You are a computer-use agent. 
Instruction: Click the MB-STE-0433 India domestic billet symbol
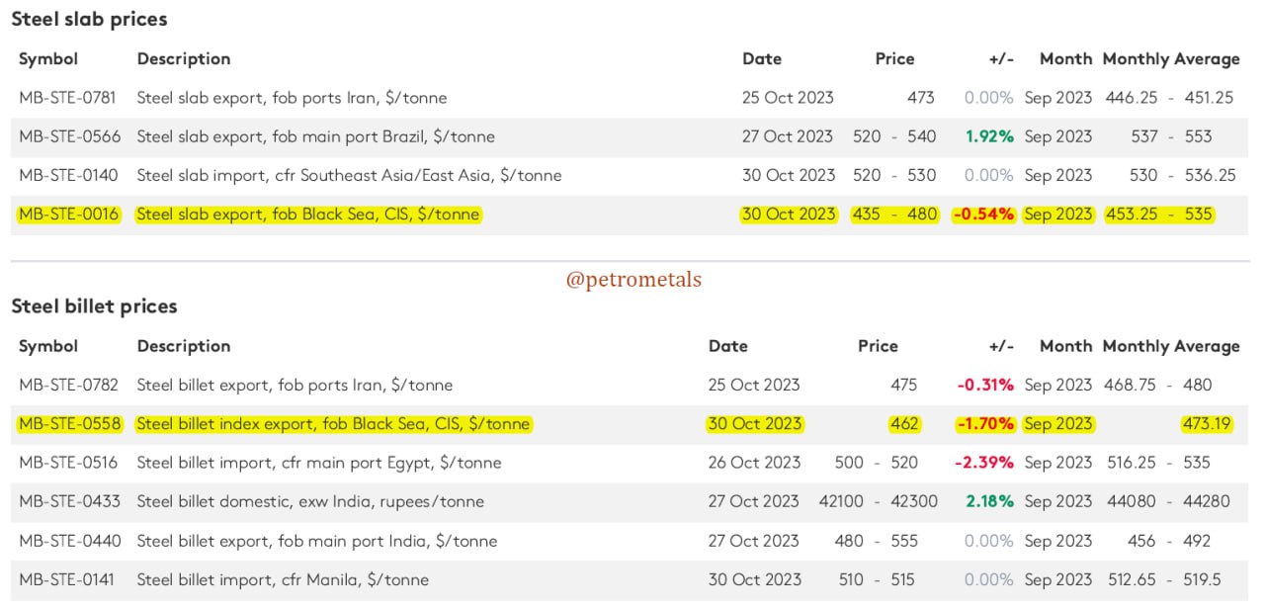[69, 501]
